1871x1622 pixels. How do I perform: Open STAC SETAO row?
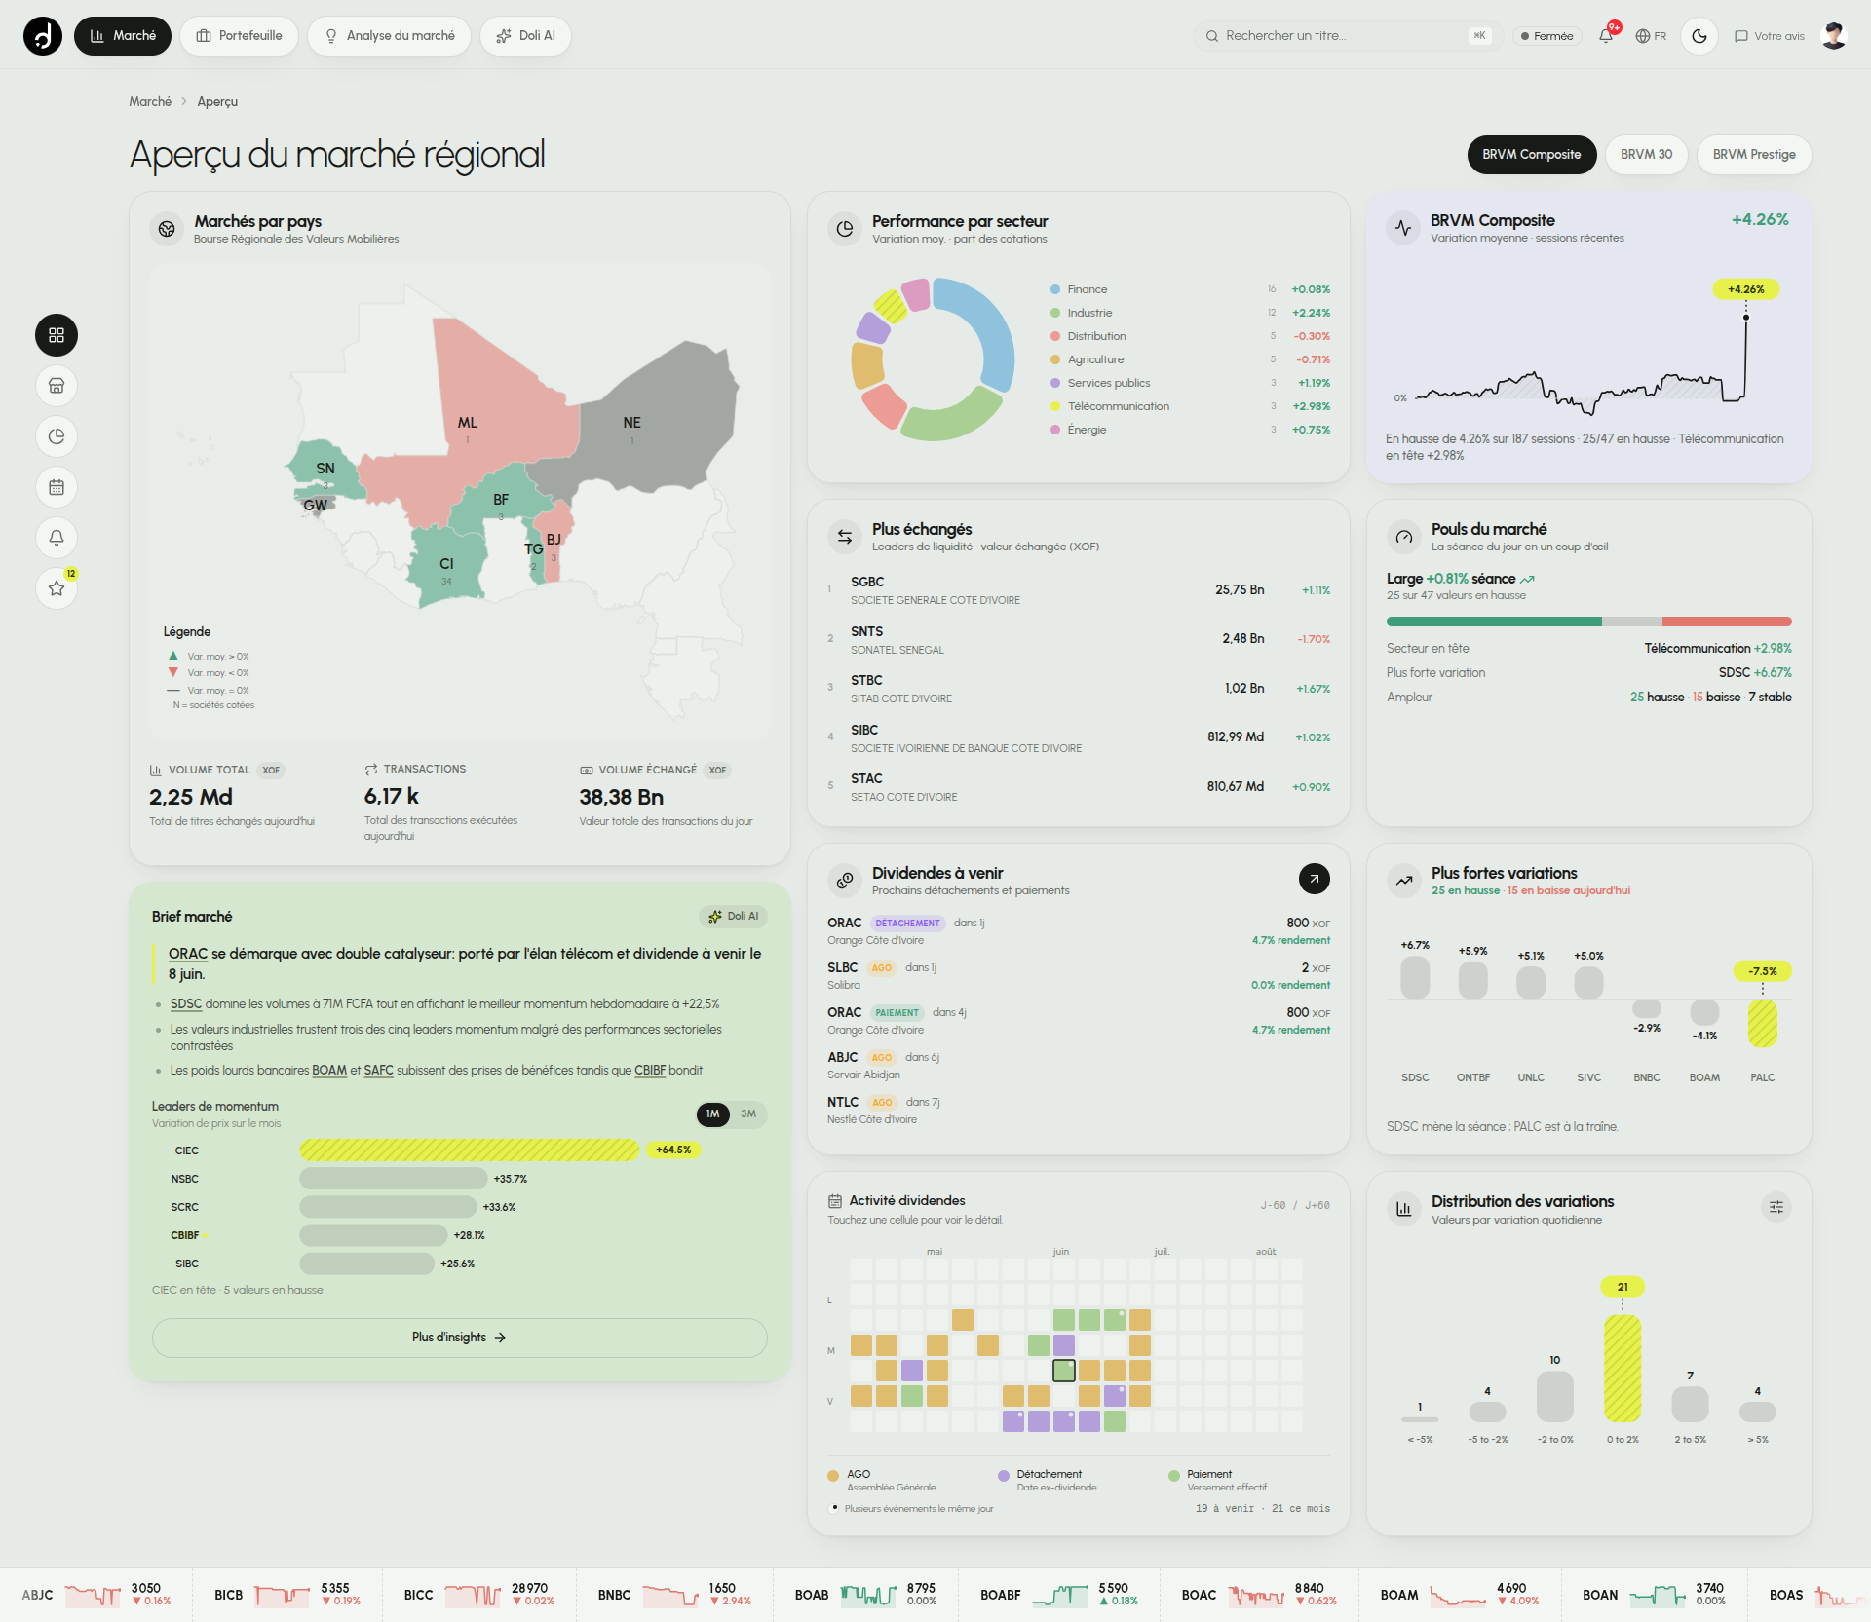[x=1079, y=787]
